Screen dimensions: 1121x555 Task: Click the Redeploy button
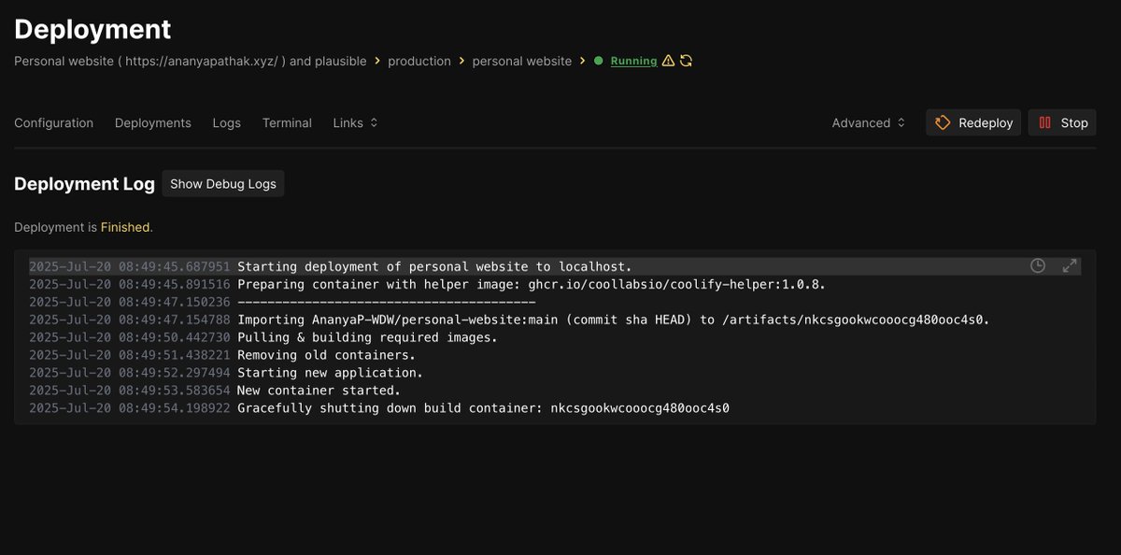pyautogui.click(x=973, y=122)
